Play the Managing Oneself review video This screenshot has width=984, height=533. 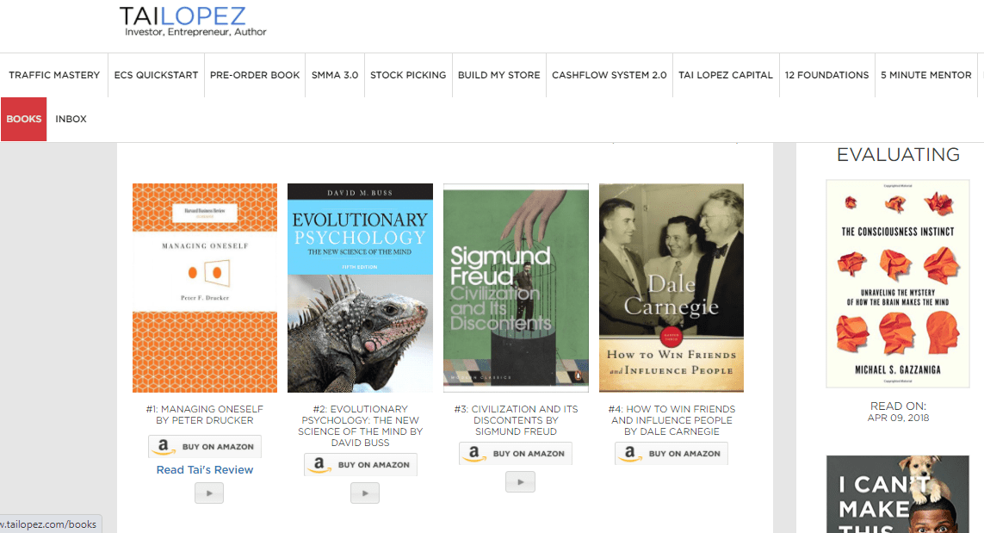point(209,493)
